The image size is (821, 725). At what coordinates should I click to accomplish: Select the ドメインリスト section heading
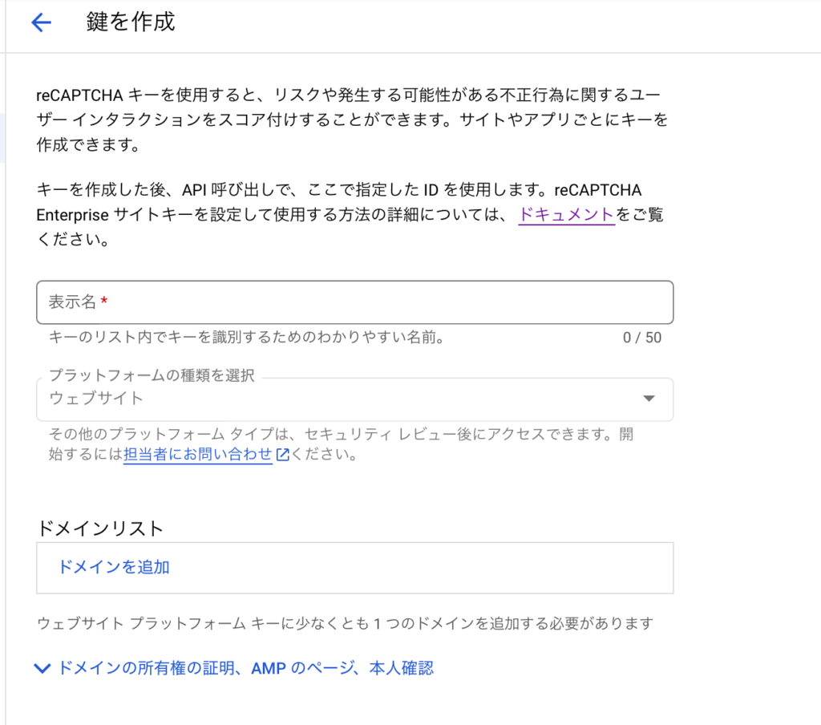100,528
